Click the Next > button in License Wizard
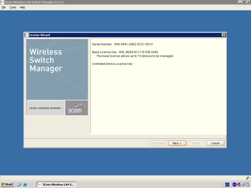 tap(177, 143)
